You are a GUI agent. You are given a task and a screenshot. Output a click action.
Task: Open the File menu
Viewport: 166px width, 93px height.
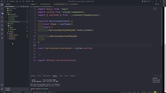4,1
